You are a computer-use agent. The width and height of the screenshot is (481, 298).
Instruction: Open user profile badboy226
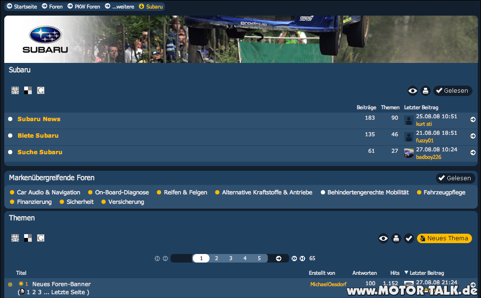pos(428,157)
